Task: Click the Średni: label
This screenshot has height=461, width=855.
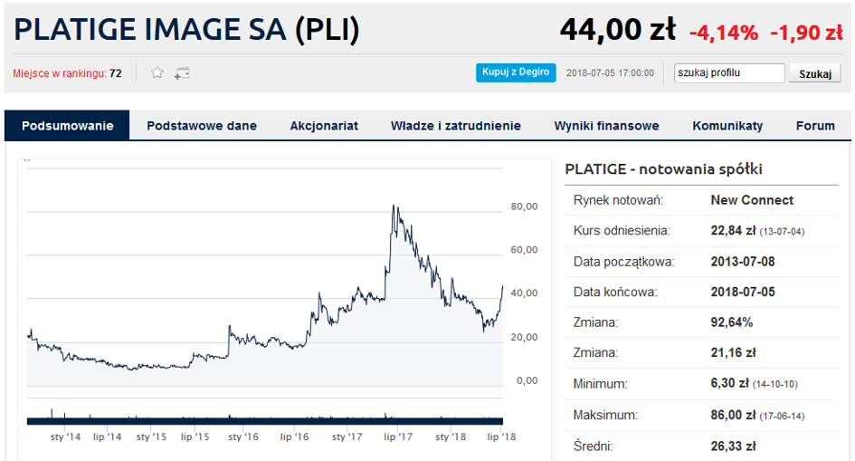Action: click(x=593, y=447)
